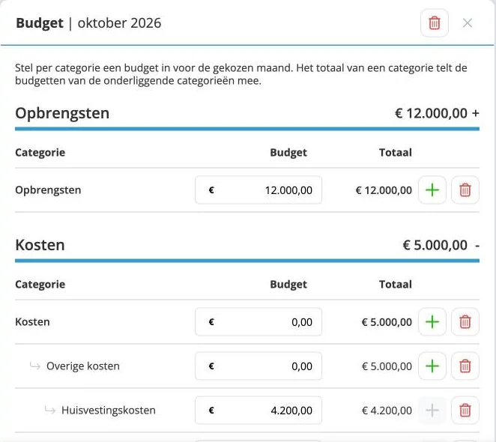
Task: Delete the Kosten budget row
Action: pyautogui.click(x=465, y=322)
